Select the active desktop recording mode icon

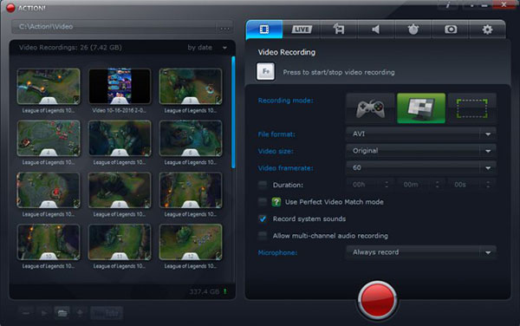pos(421,108)
